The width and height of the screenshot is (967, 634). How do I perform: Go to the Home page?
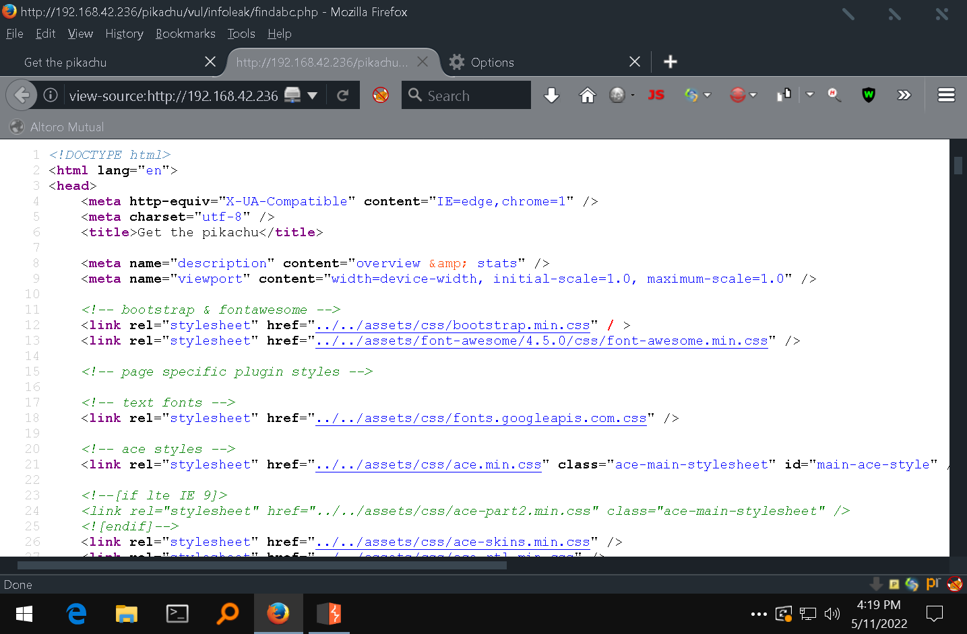[588, 96]
